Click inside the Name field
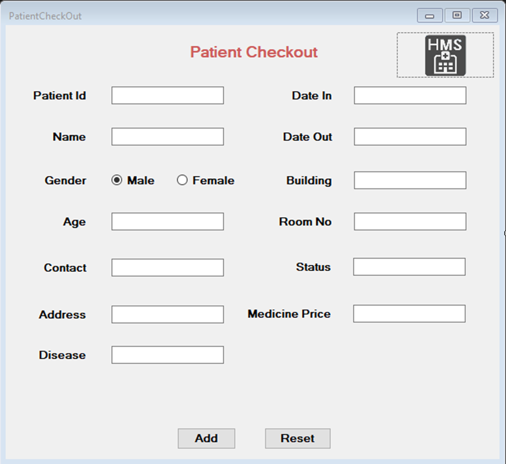 click(x=167, y=136)
